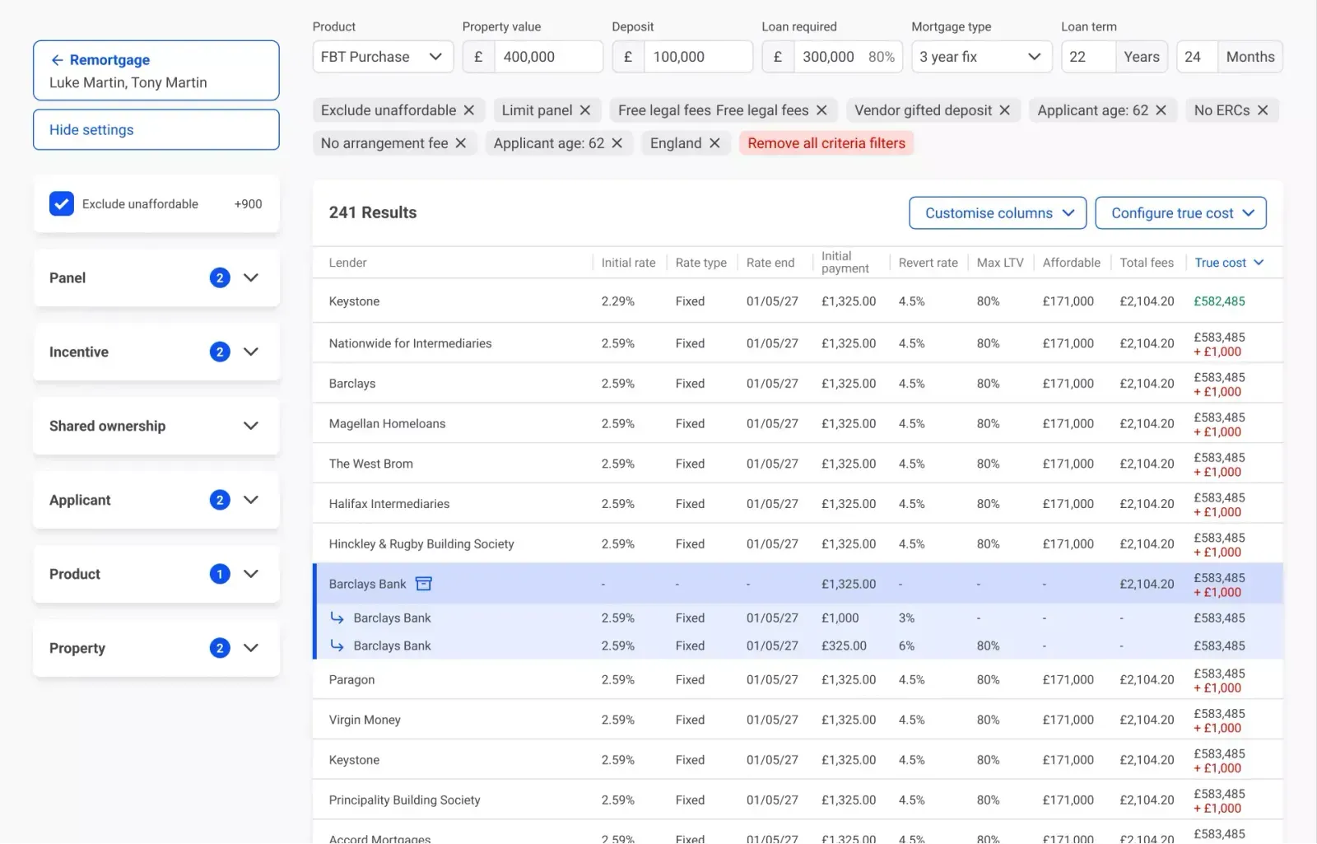Click the £582,485 true cost for Keystone
The image size is (1317, 844).
tap(1219, 301)
